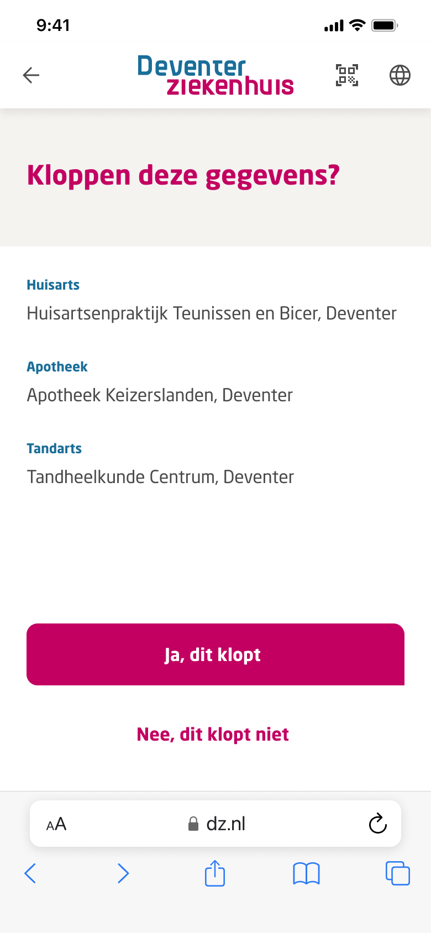Confirm with "Ja, dit klopt" button
This screenshot has width=431, height=933.
pyautogui.click(x=215, y=654)
